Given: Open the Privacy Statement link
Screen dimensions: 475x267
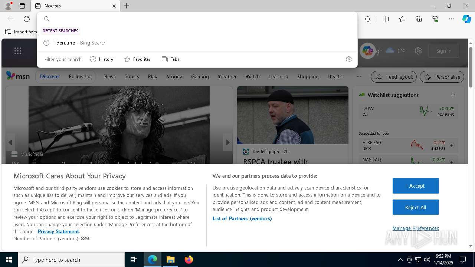Looking at the screenshot, I should [x=58, y=231].
